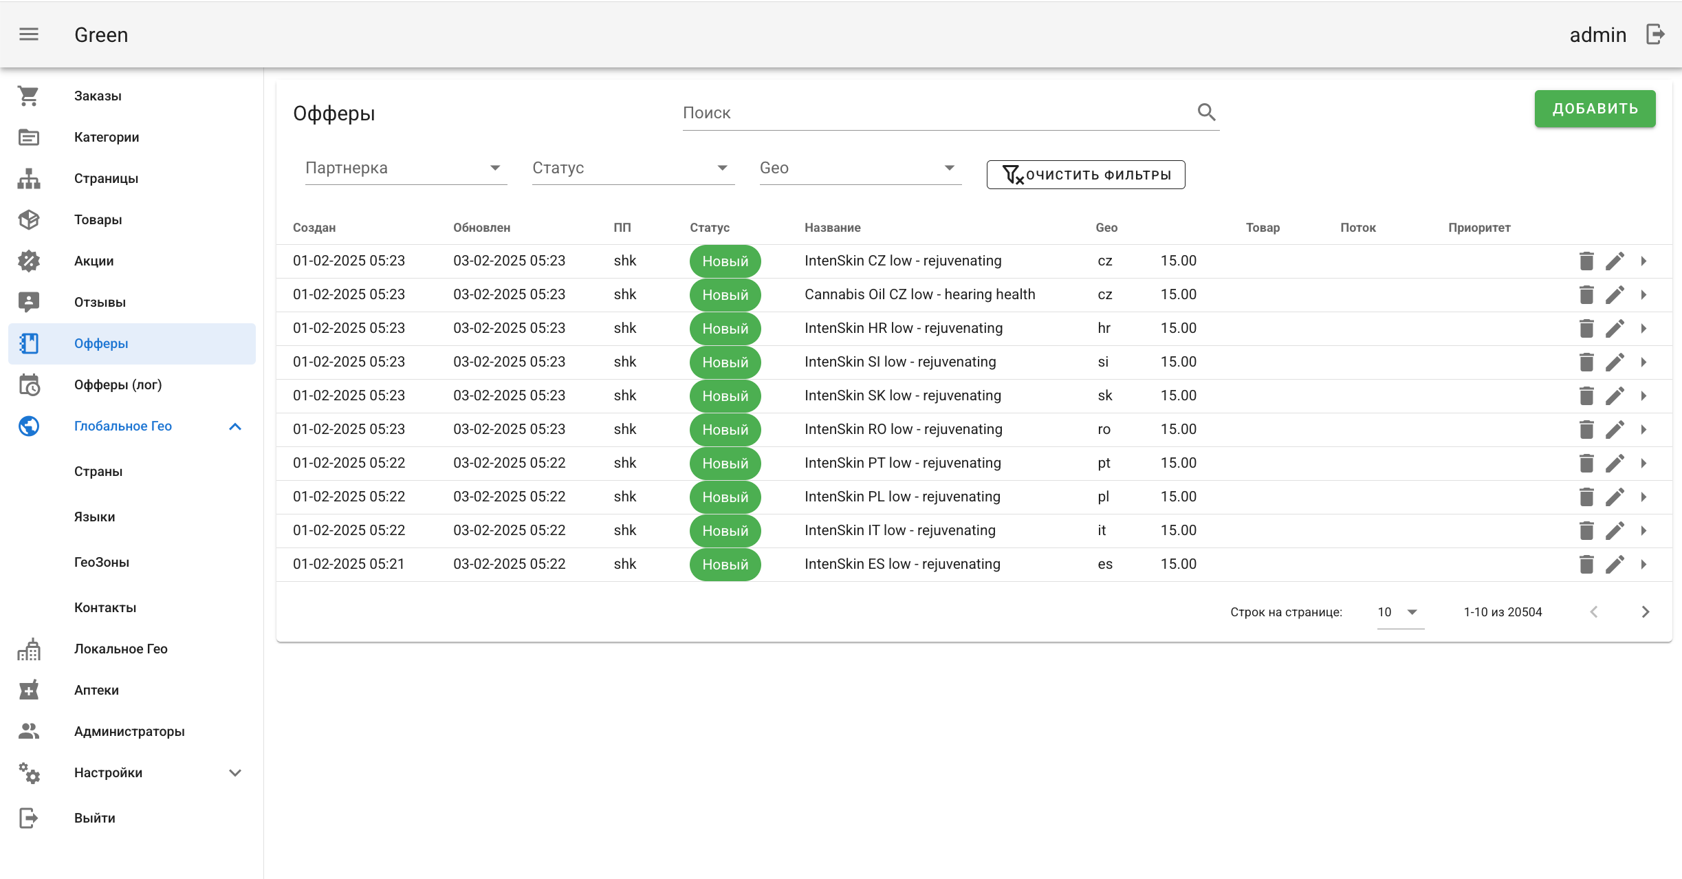Screen dimensions: 1682x879
Task: Edit the Cannabis Oil CZ low offer
Action: click(x=1615, y=295)
